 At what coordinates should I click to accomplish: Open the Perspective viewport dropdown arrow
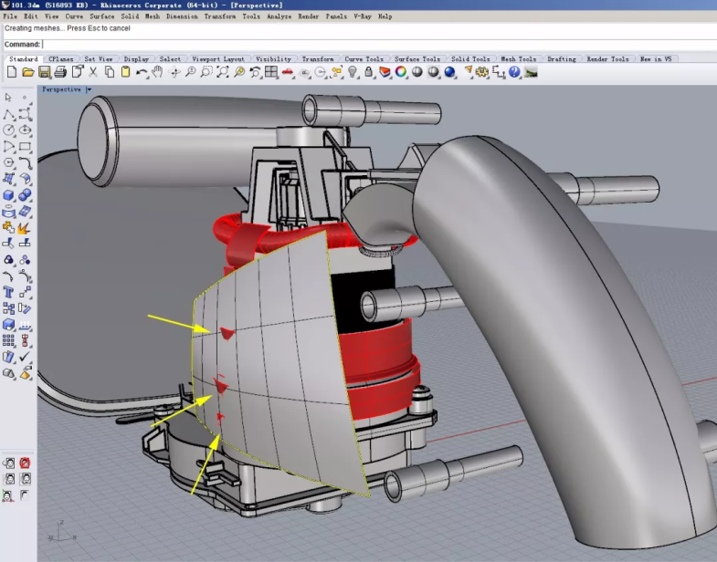coord(90,89)
